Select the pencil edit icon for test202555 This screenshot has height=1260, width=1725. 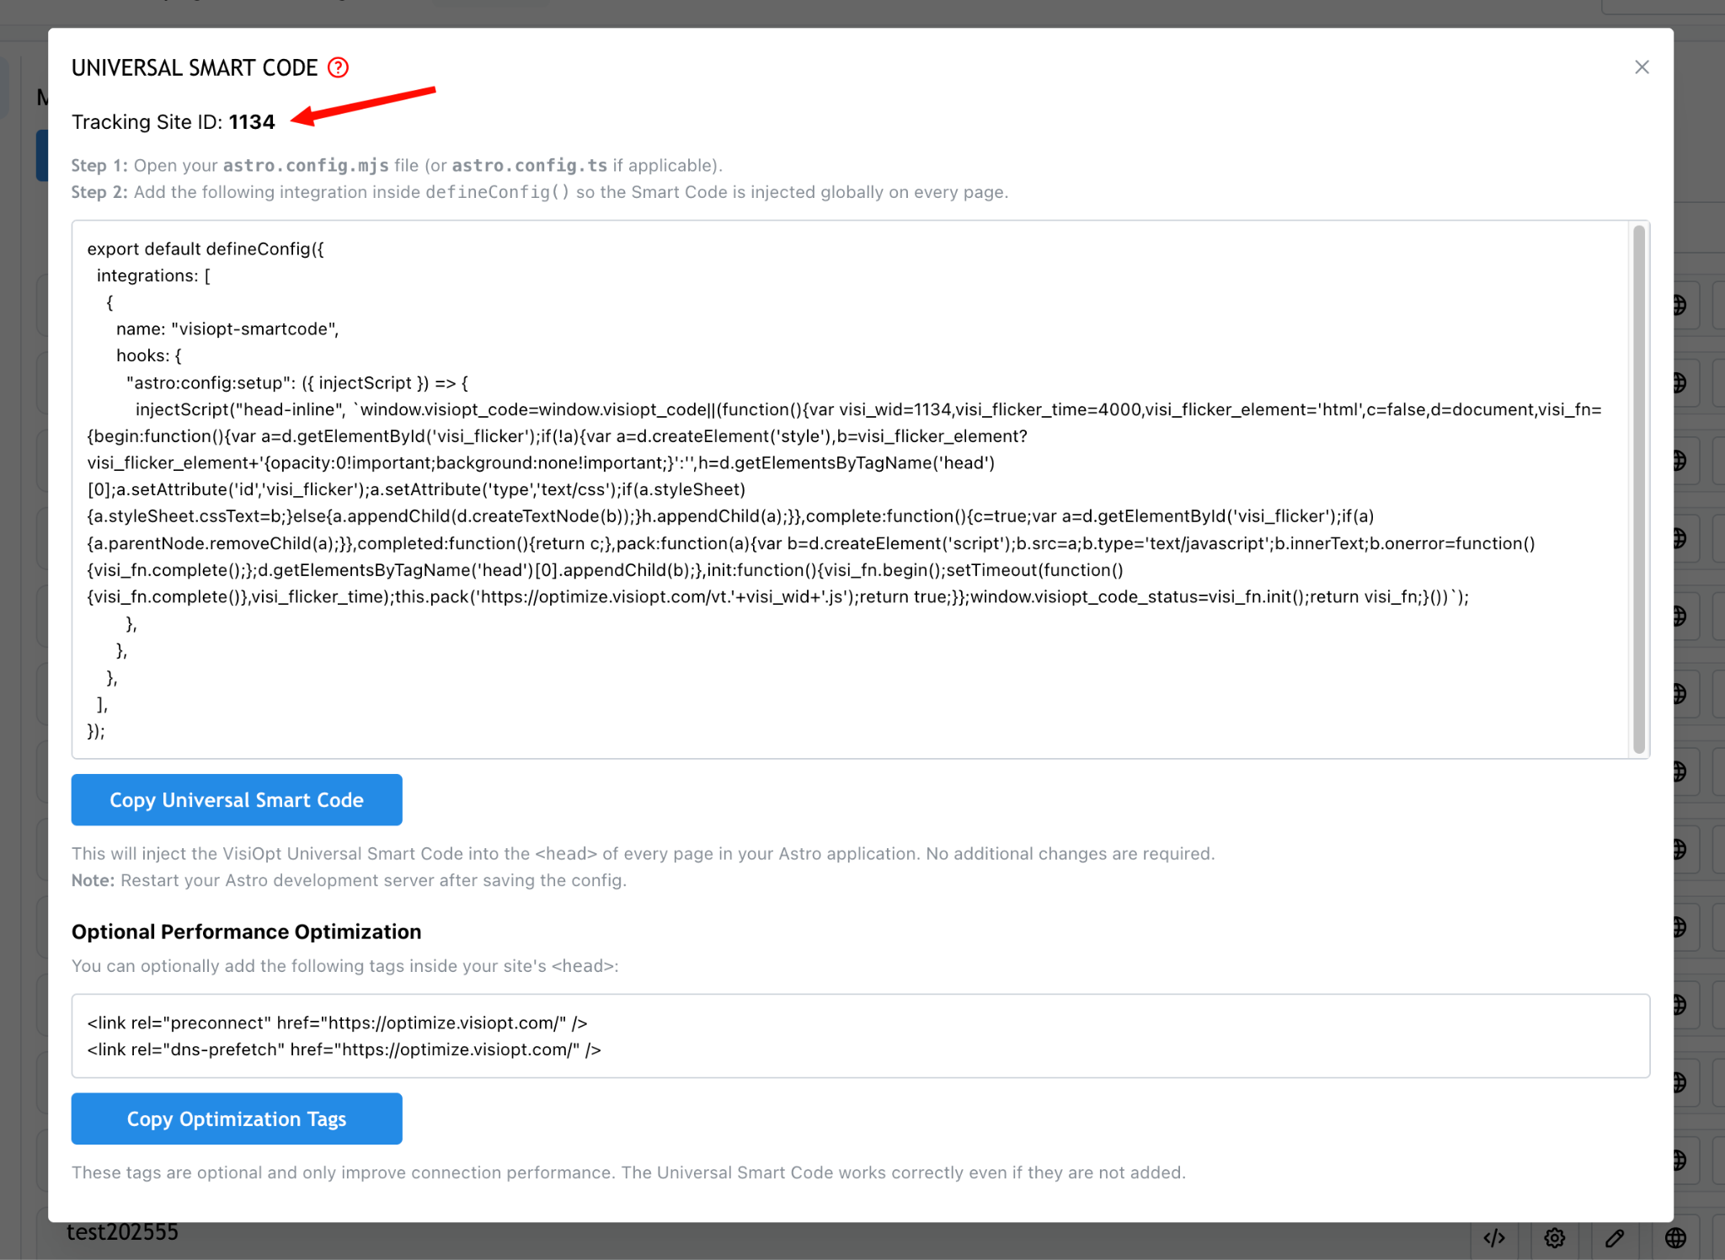click(1615, 1237)
